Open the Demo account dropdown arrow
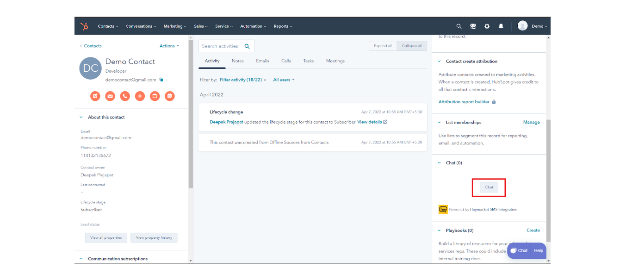 point(546,26)
